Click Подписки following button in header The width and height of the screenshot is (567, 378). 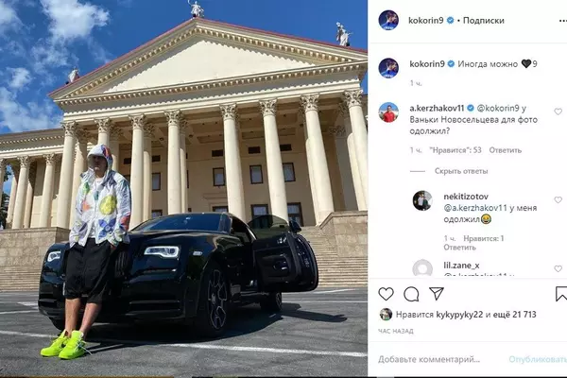tap(484, 21)
